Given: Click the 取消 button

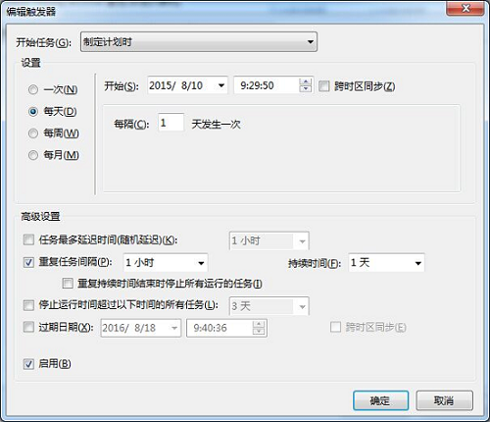Looking at the screenshot, I should click(x=444, y=400).
